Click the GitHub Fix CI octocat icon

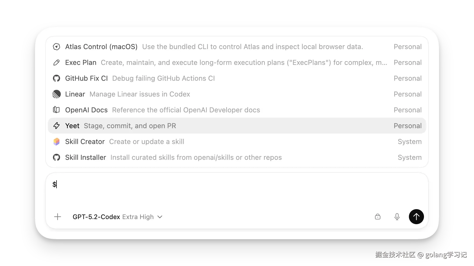[x=56, y=78]
